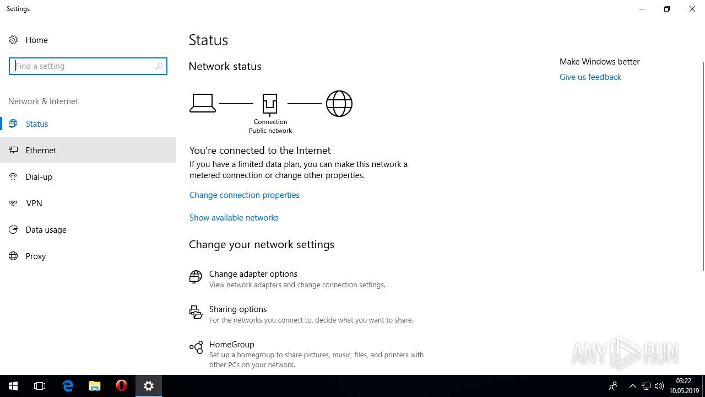The height and width of the screenshot is (397, 705).
Task: Open the Proxy settings page
Action: click(88, 256)
